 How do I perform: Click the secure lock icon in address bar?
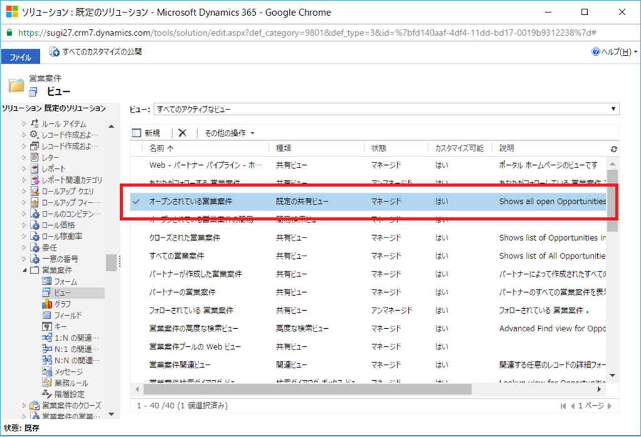pyautogui.click(x=9, y=33)
